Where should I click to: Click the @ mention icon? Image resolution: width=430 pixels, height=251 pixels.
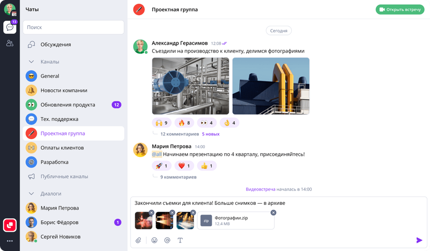(x=167, y=240)
